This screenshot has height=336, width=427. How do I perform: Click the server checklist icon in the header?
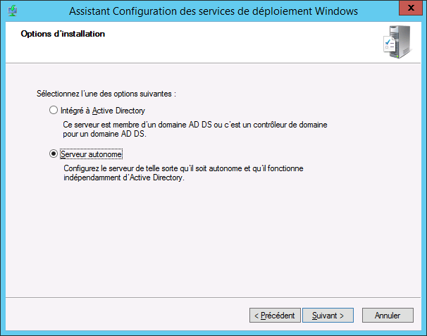[397, 44]
